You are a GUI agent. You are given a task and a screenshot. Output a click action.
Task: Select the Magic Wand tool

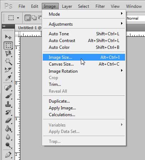pos(8,62)
